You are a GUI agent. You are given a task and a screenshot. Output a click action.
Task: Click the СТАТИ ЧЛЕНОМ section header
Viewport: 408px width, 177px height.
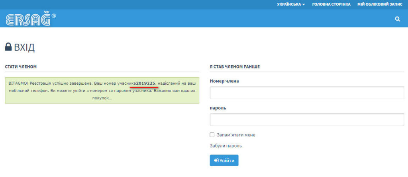click(x=21, y=66)
